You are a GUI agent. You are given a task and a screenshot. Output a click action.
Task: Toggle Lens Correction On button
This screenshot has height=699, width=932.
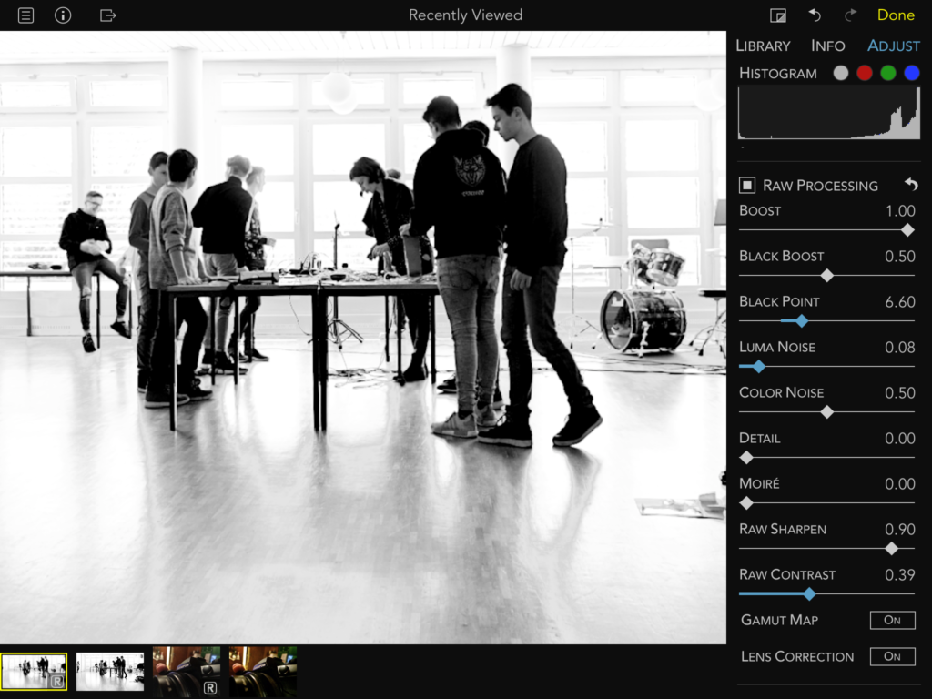click(x=892, y=656)
